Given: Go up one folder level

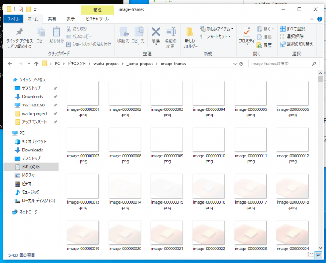Looking at the screenshot, I should tap(36, 64).
